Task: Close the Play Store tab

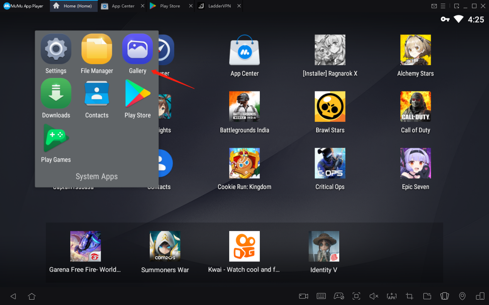Action: point(191,6)
